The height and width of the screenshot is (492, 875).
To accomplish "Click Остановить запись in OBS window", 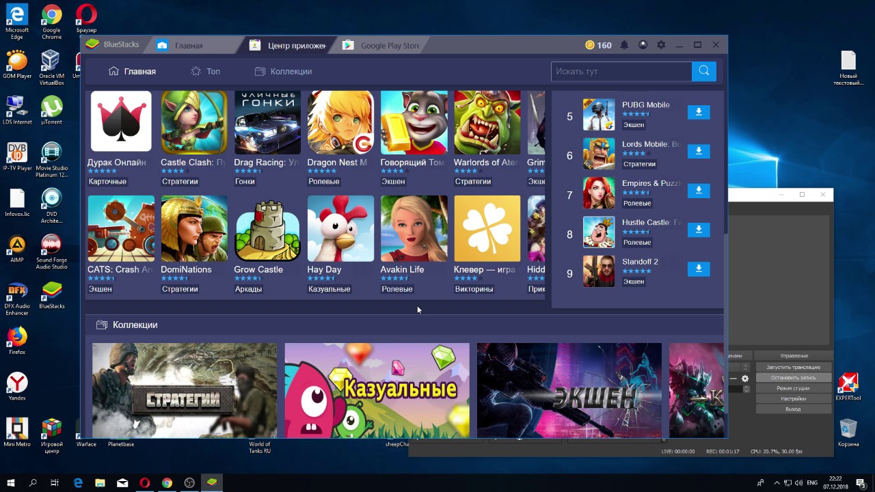I will [793, 377].
